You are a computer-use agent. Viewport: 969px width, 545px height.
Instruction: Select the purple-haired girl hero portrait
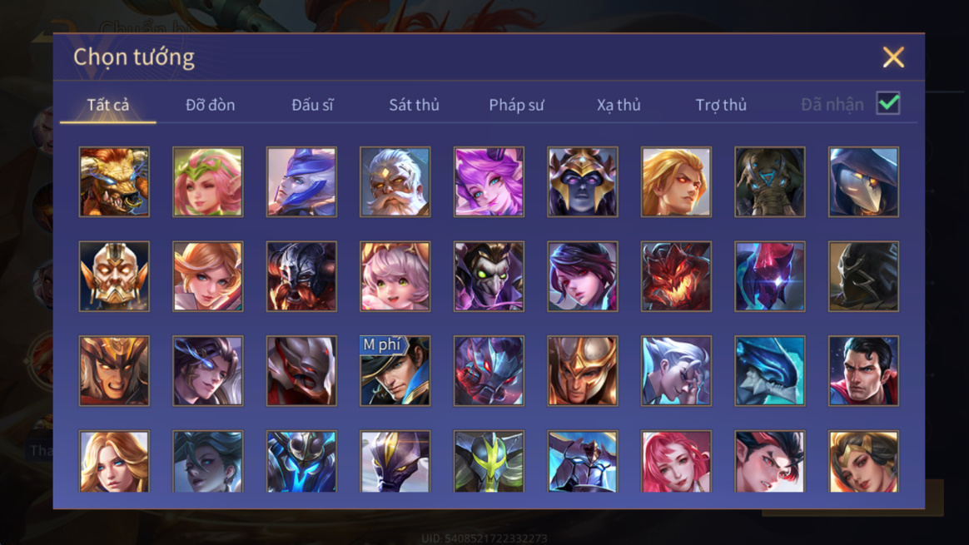(x=489, y=181)
